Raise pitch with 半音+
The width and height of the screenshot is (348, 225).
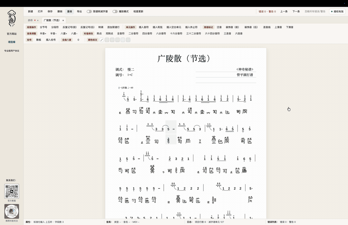[x=43, y=34]
